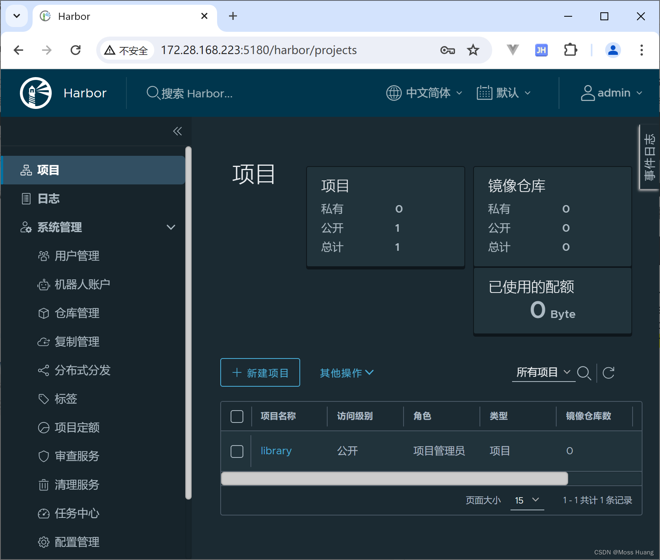Click the JH extension icon
Image resolution: width=660 pixels, height=560 pixels.
point(542,50)
